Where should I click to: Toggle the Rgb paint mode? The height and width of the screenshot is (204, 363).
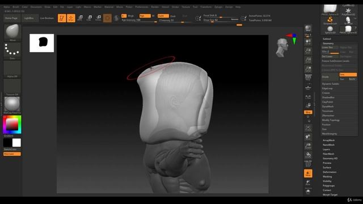pos(145,16)
